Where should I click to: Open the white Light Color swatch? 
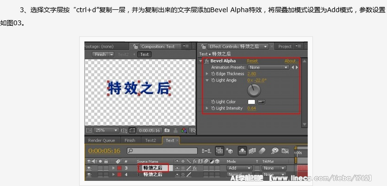pyautogui.click(x=251, y=102)
